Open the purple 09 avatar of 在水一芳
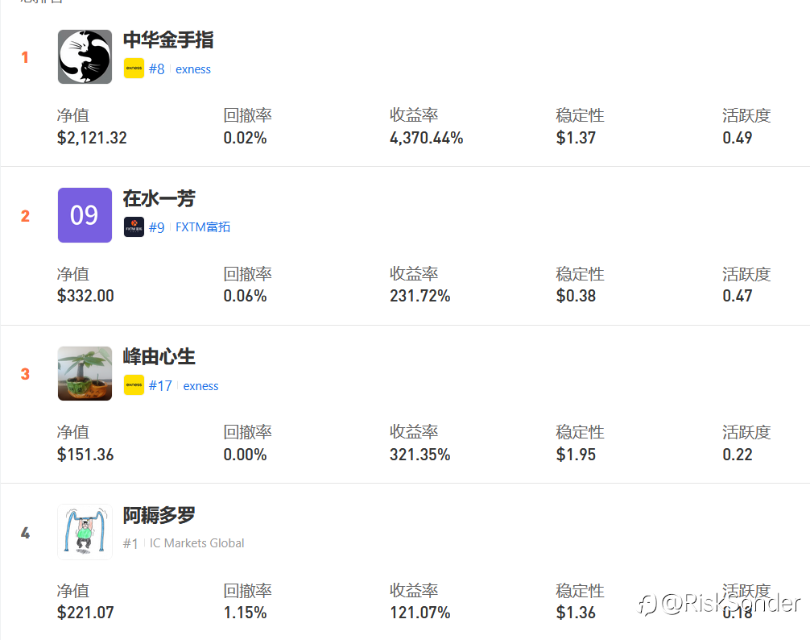Viewport: 810px width, 640px height. [85, 215]
